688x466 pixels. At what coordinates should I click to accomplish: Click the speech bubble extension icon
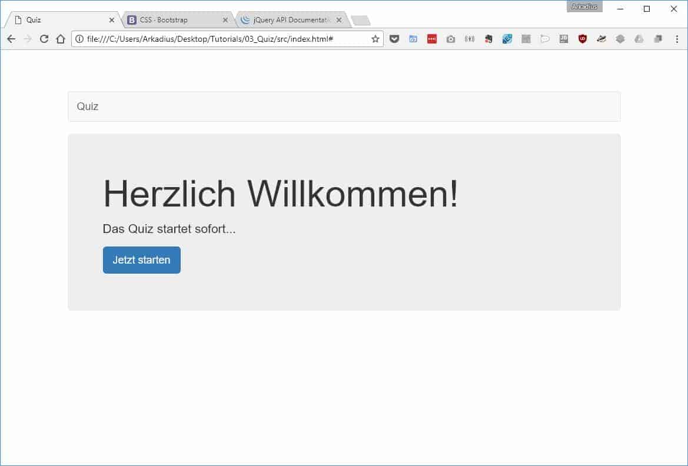coord(545,39)
